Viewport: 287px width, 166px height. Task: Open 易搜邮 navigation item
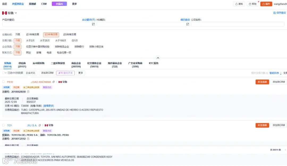[x=32, y=4]
